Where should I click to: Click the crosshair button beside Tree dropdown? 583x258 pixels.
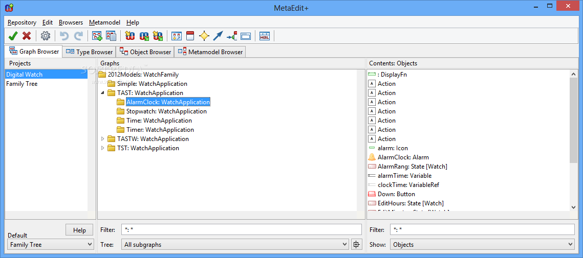[x=357, y=245]
